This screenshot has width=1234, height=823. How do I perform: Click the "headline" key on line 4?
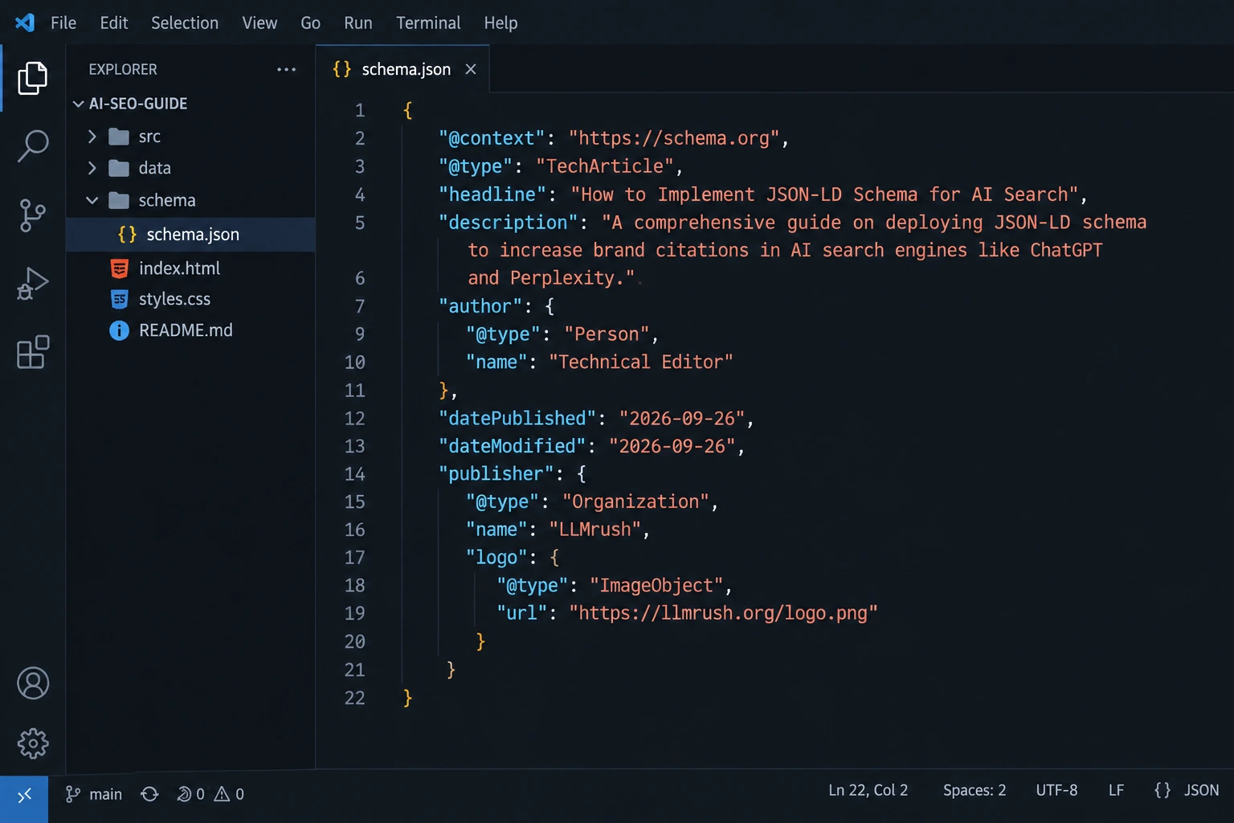coord(492,194)
